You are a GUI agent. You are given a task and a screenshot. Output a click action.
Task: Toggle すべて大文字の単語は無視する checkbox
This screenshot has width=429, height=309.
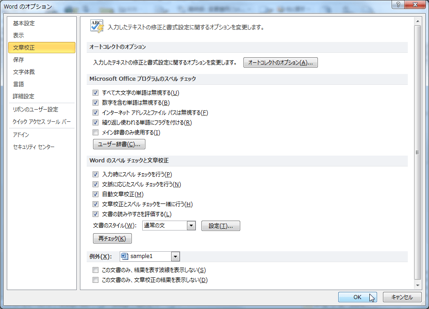click(95, 92)
